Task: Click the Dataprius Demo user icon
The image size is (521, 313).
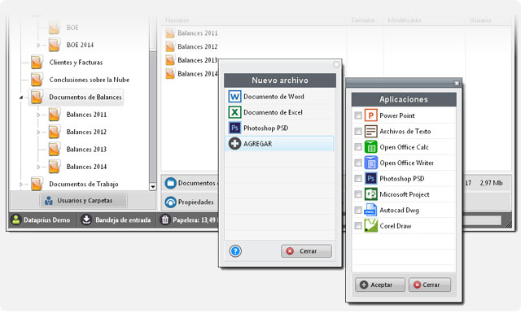Action: [16, 220]
